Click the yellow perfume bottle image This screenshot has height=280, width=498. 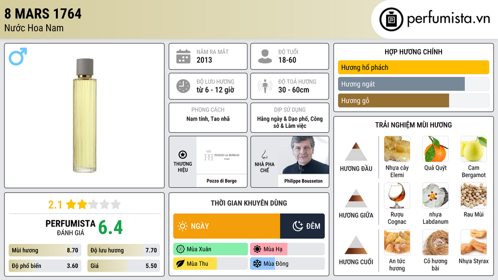point(85,116)
